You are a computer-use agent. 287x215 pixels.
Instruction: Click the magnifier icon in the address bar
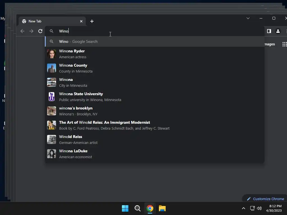52,31
